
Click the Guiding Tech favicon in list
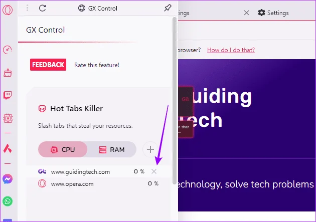(x=42, y=171)
